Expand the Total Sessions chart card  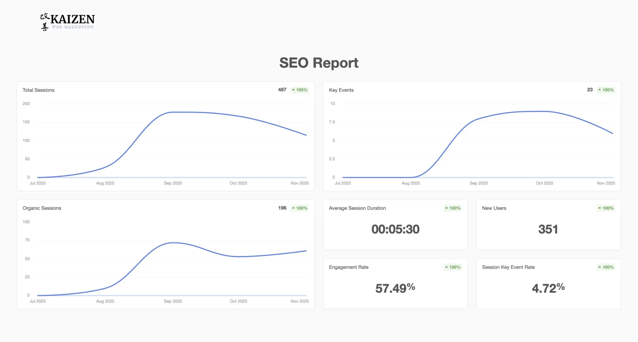click(x=165, y=136)
